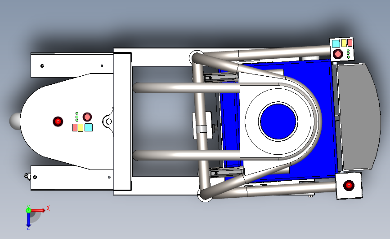Select the red round button on the handle-mounted control panel
Screen dimensions: 390x239
338,54
